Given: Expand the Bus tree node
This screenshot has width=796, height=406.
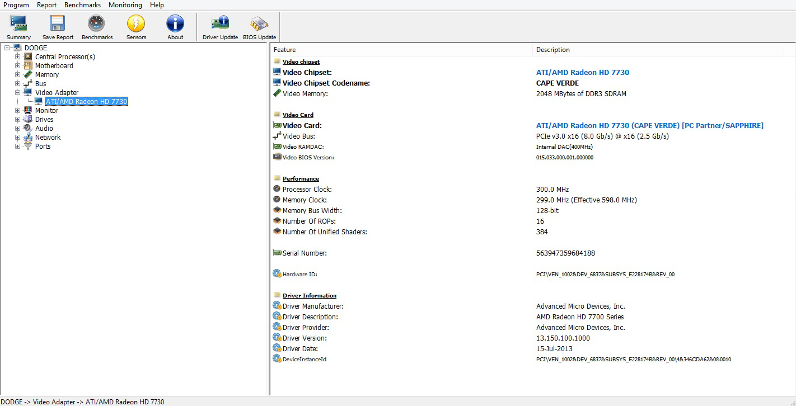Looking at the screenshot, I should (x=17, y=83).
